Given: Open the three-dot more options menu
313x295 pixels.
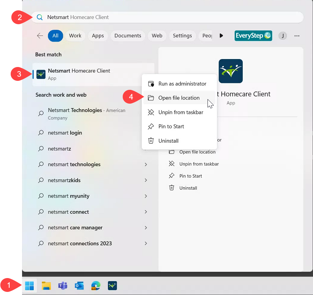Looking at the screenshot, I should pos(297,36).
